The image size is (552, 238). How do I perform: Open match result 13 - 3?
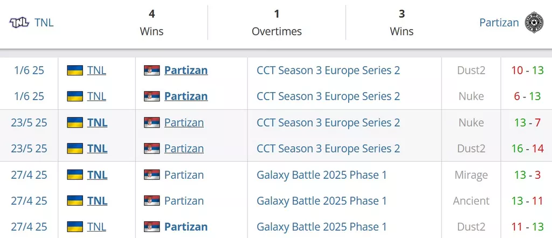click(527, 174)
